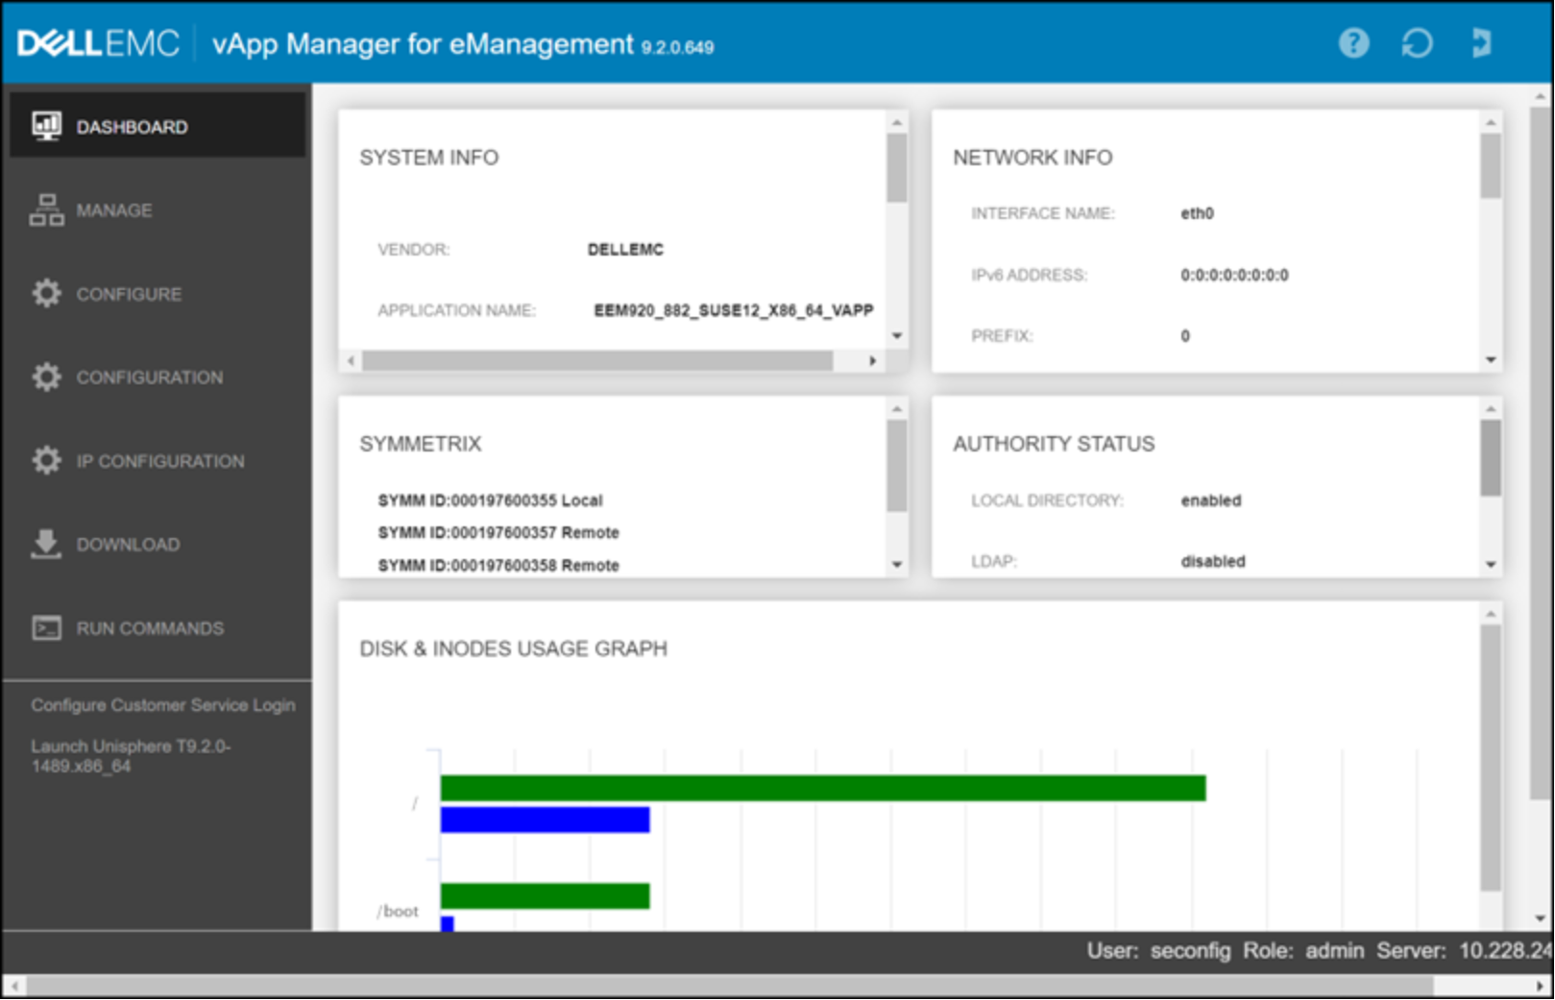
Task: Click the refresh icon in header
Action: point(1417,43)
